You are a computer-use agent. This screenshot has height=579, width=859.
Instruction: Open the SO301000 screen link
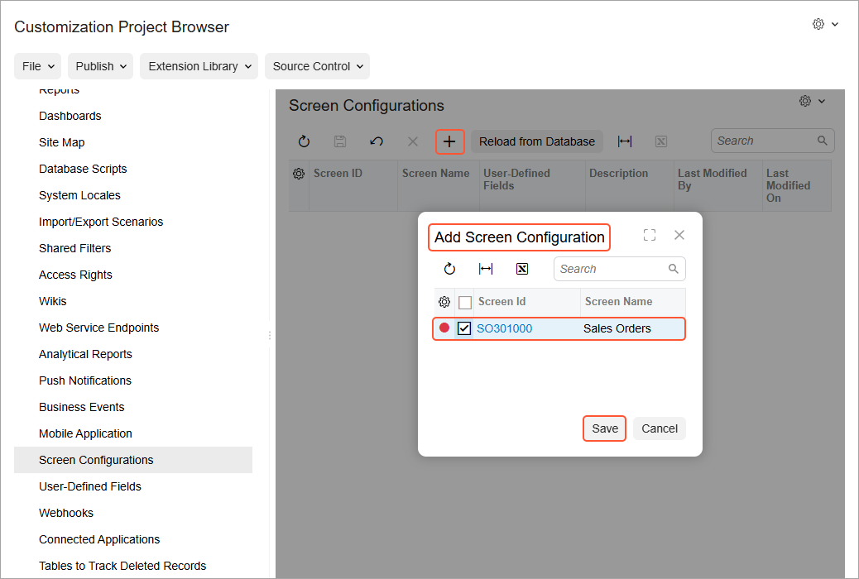pyautogui.click(x=504, y=328)
